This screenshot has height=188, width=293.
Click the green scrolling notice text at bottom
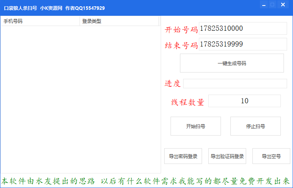146,181
